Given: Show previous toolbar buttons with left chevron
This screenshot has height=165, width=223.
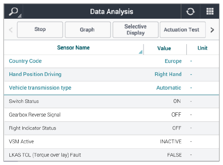Looking at the screenshot, I should pyautogui.click(x=11, y=30).
